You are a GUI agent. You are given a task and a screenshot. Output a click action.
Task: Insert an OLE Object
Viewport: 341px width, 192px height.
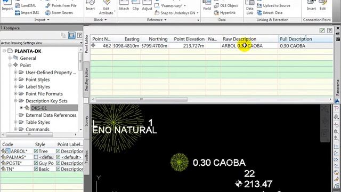[x=226, y=6]
